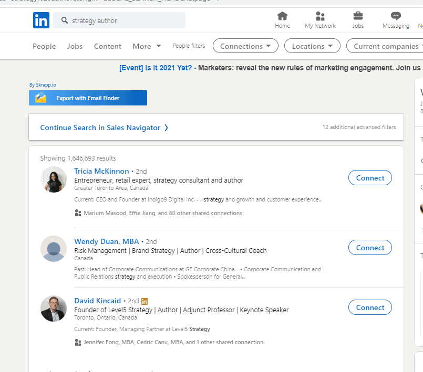This screenshot has width=423, height=372.
Task: Open My Network page
Action: [x=320, y=20]
